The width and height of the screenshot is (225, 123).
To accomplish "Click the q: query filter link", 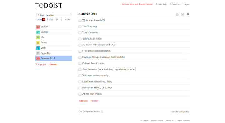I will [x=62, y=19].
